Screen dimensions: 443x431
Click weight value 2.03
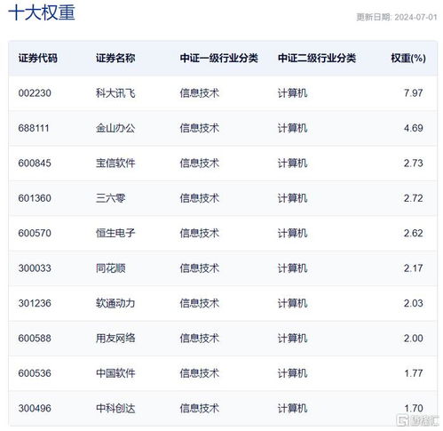click(x=414, y=303)
